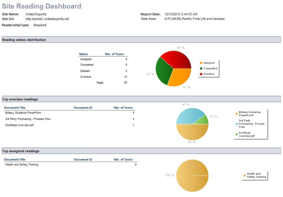The height and width of the screenshot is (197, 283).
Task: Click Nbr. of Tasks header in status table
Action: click(114, 54)
